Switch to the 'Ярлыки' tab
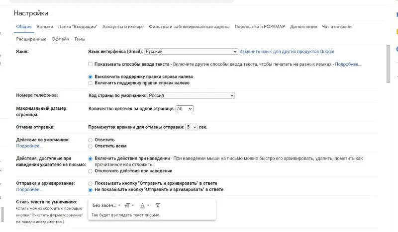The image size is (398, 232). 45,26
